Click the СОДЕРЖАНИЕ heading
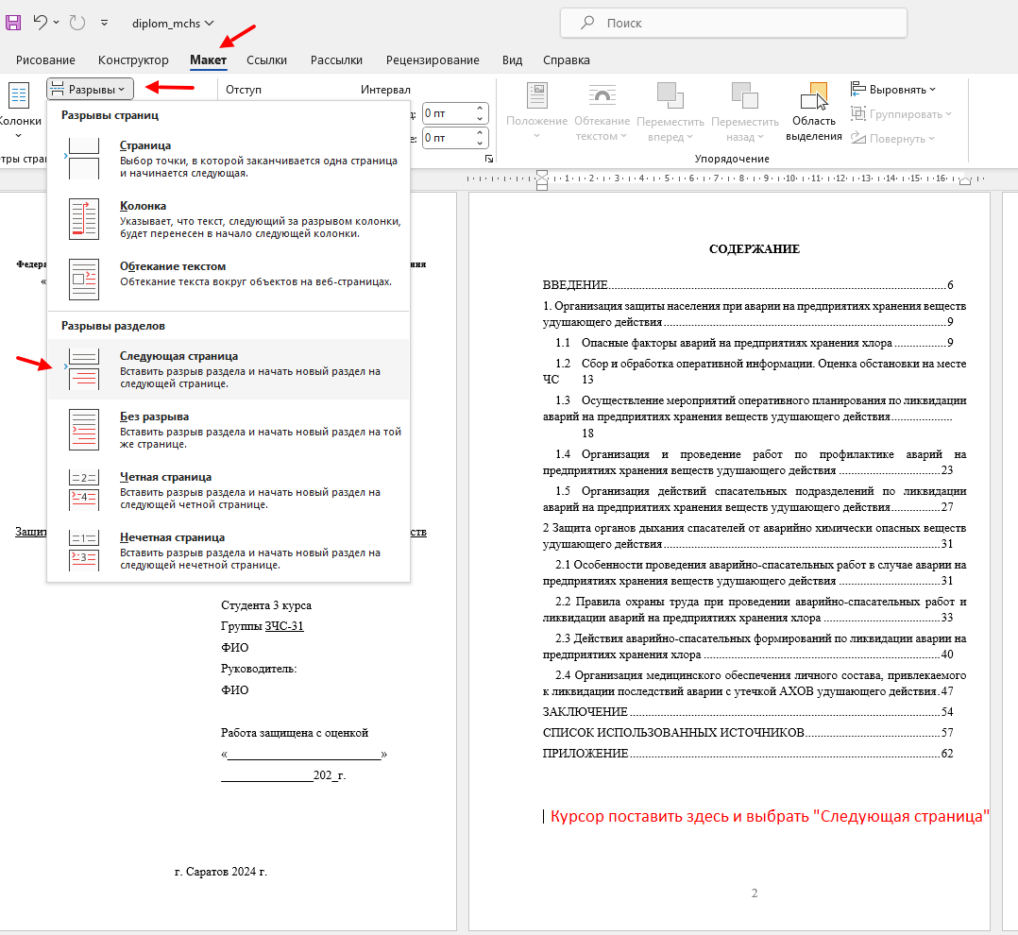This screenshot has height=935, width=1018. (755, 248)
